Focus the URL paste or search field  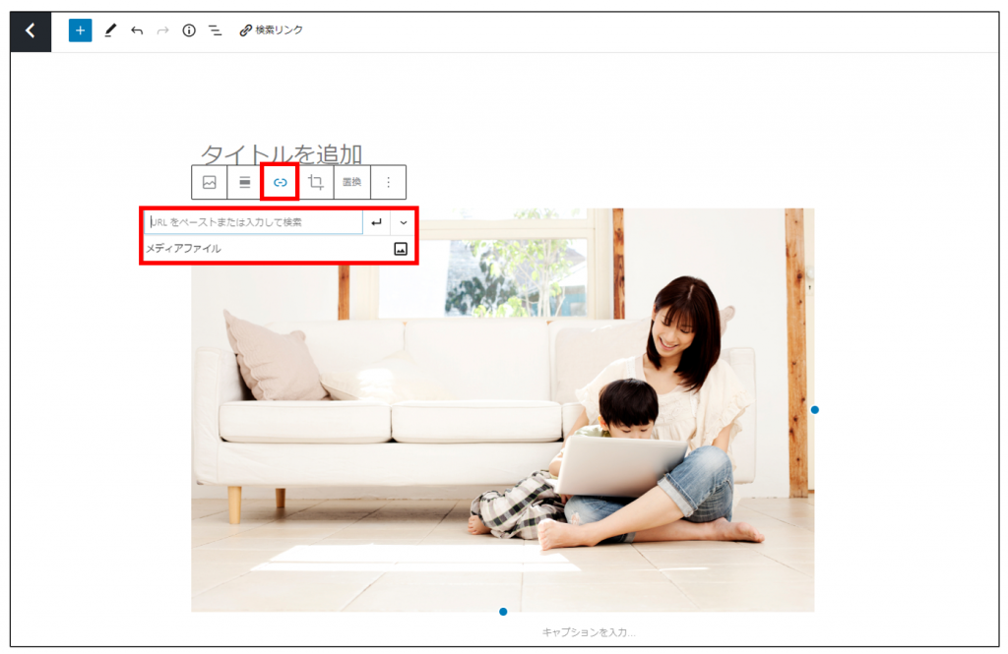click(x=254, y=222)
